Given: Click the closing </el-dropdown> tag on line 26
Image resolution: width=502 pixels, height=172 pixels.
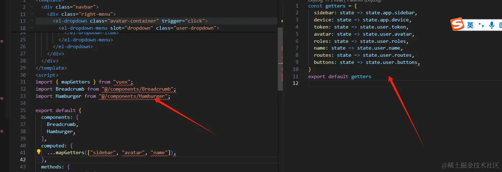Looking at the screenshot, I should (x=73, y=47).
